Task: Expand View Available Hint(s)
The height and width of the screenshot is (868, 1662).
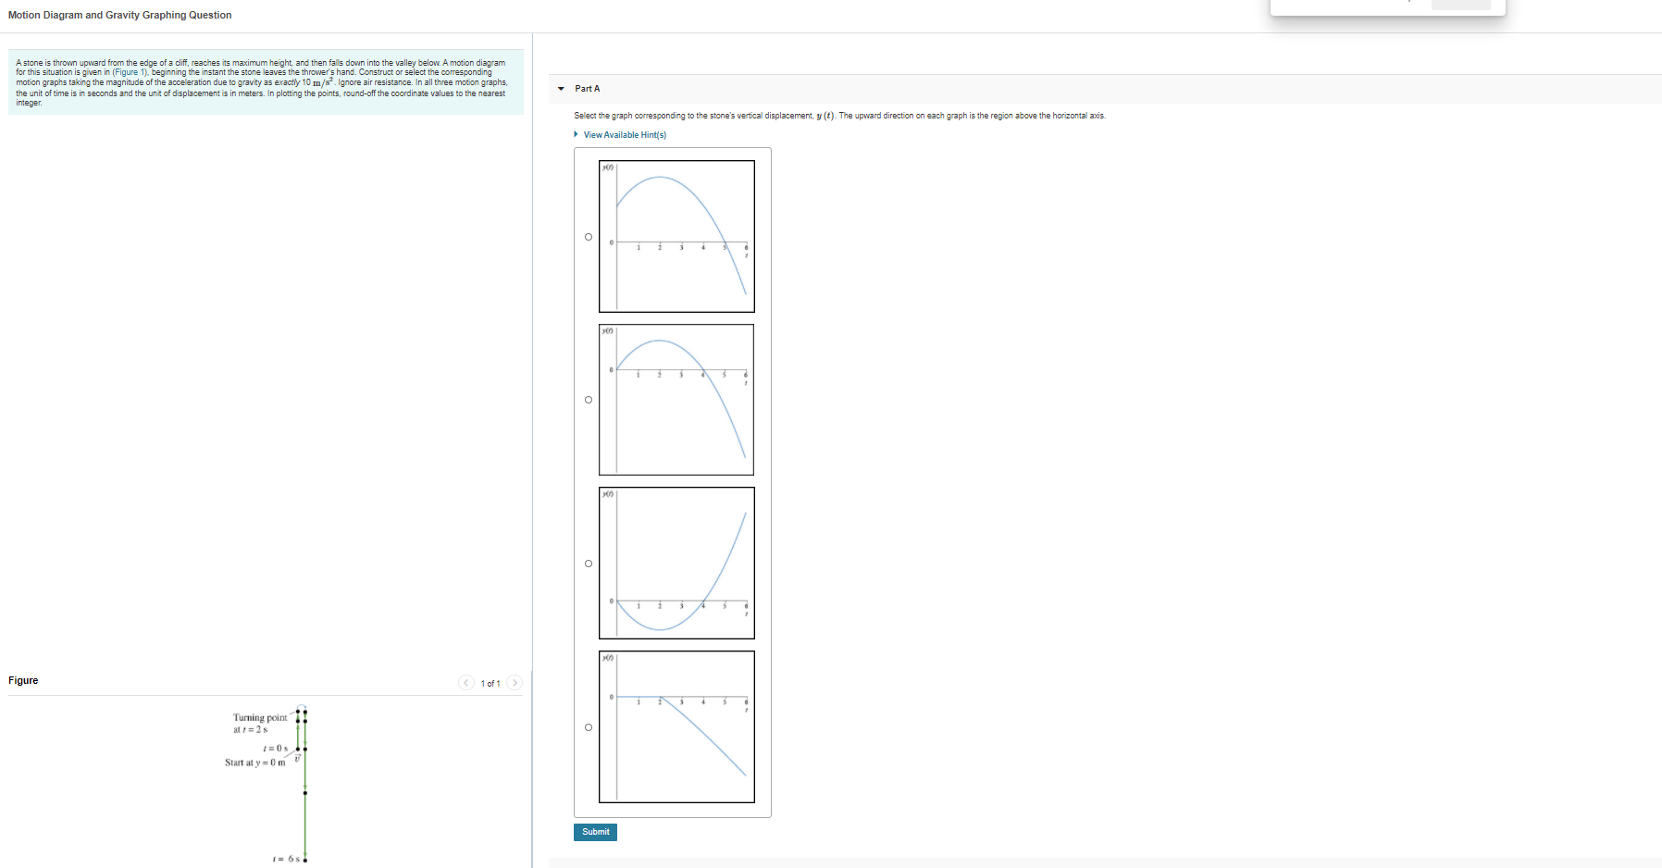Action: coord(625,134)
